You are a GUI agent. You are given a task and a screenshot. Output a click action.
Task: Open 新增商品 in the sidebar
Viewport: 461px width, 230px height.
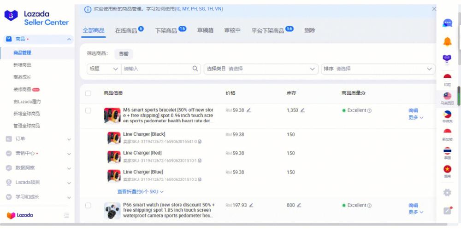point(22,65)
